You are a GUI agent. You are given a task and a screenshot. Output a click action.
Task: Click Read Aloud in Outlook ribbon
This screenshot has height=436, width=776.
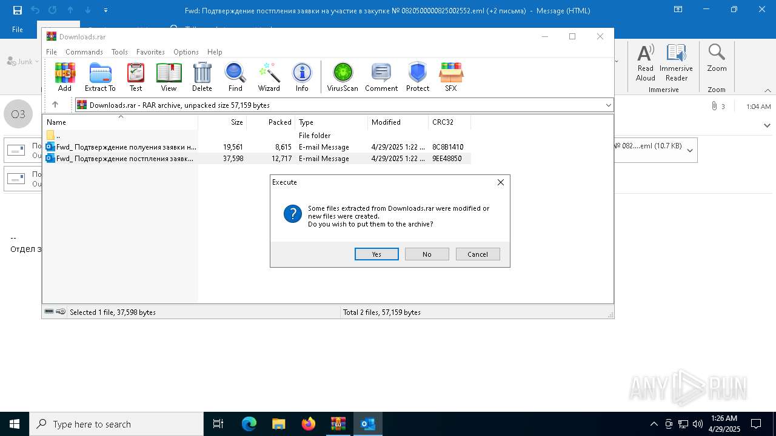646,63
